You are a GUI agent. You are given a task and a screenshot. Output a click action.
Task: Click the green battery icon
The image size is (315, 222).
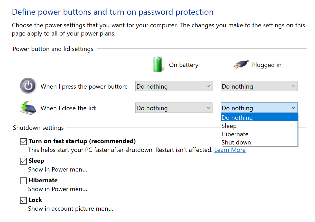157,64
